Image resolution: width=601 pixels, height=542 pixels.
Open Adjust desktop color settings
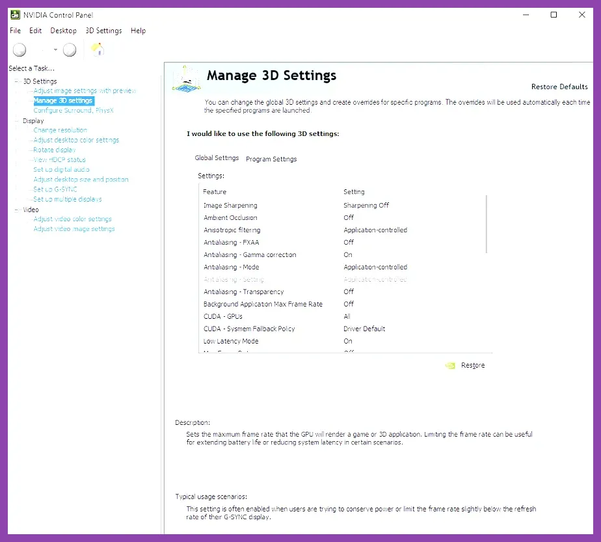[76, 141]
